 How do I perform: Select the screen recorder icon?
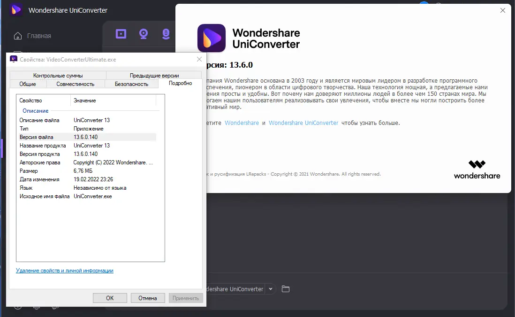tap(121, 34)
